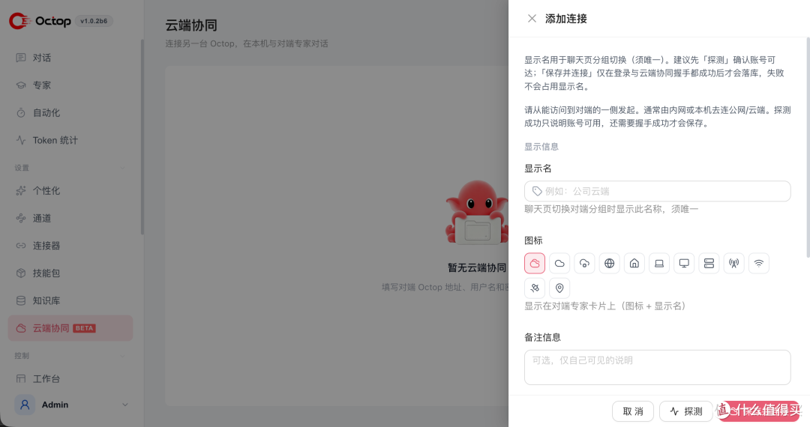The image size is (810, 427).
Task: Open 个性化 settings
Action: tap(70, 191)
